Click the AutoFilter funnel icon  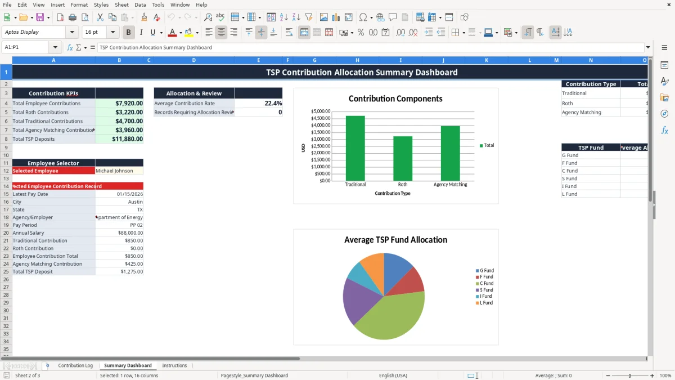(x=308, y=17)
